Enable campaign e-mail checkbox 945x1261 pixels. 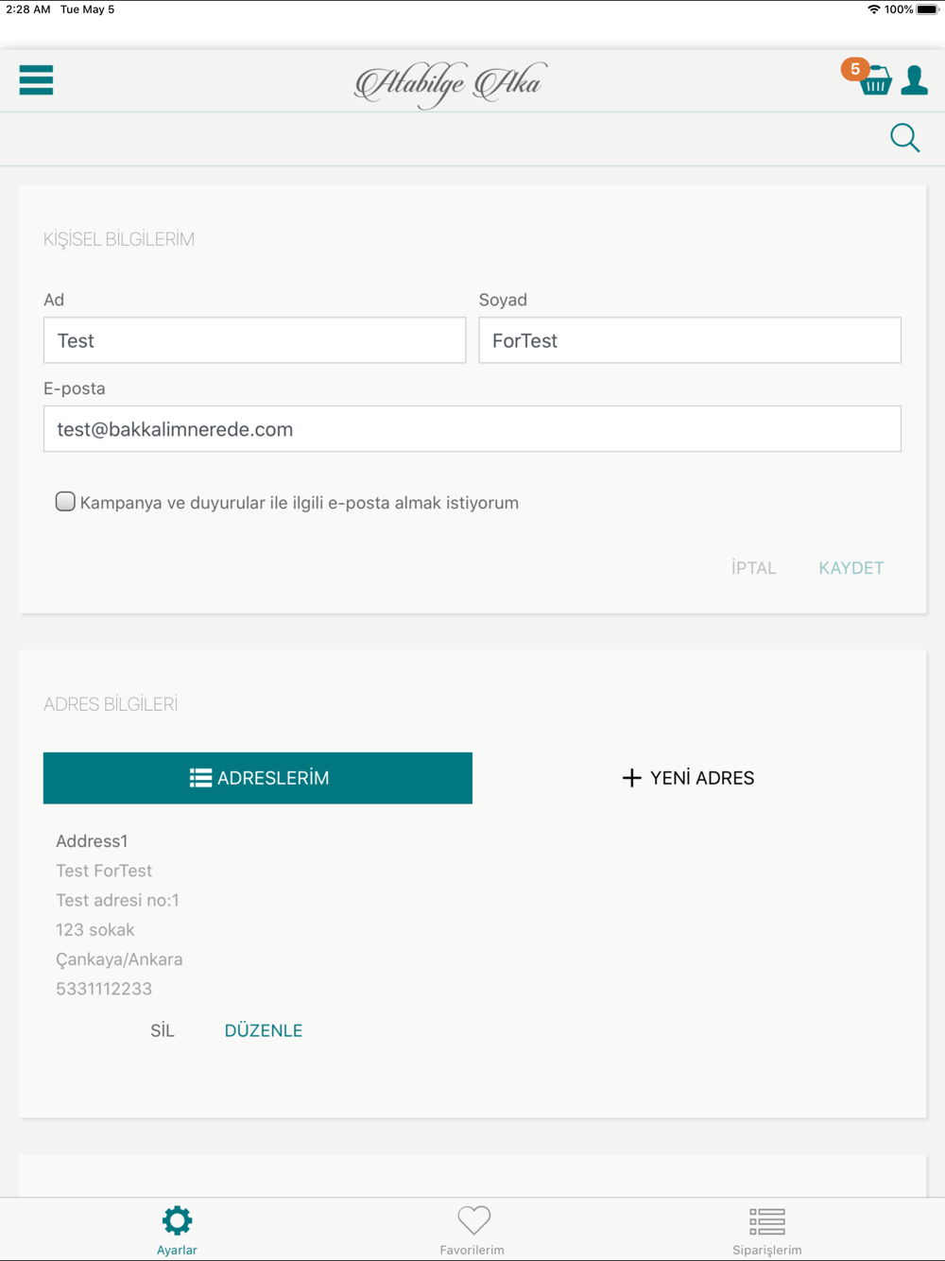click(x=65, y=502)
